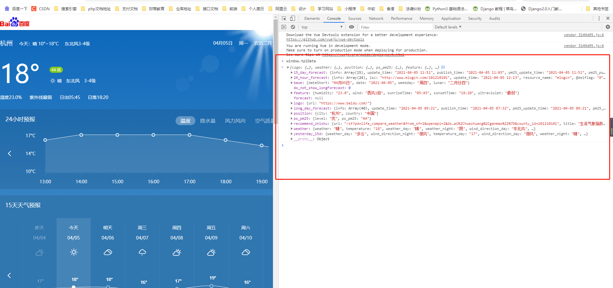Open the vue-devtools GitHub link
Viewport: 613px width, 288px height.
[x=325, y=39]
